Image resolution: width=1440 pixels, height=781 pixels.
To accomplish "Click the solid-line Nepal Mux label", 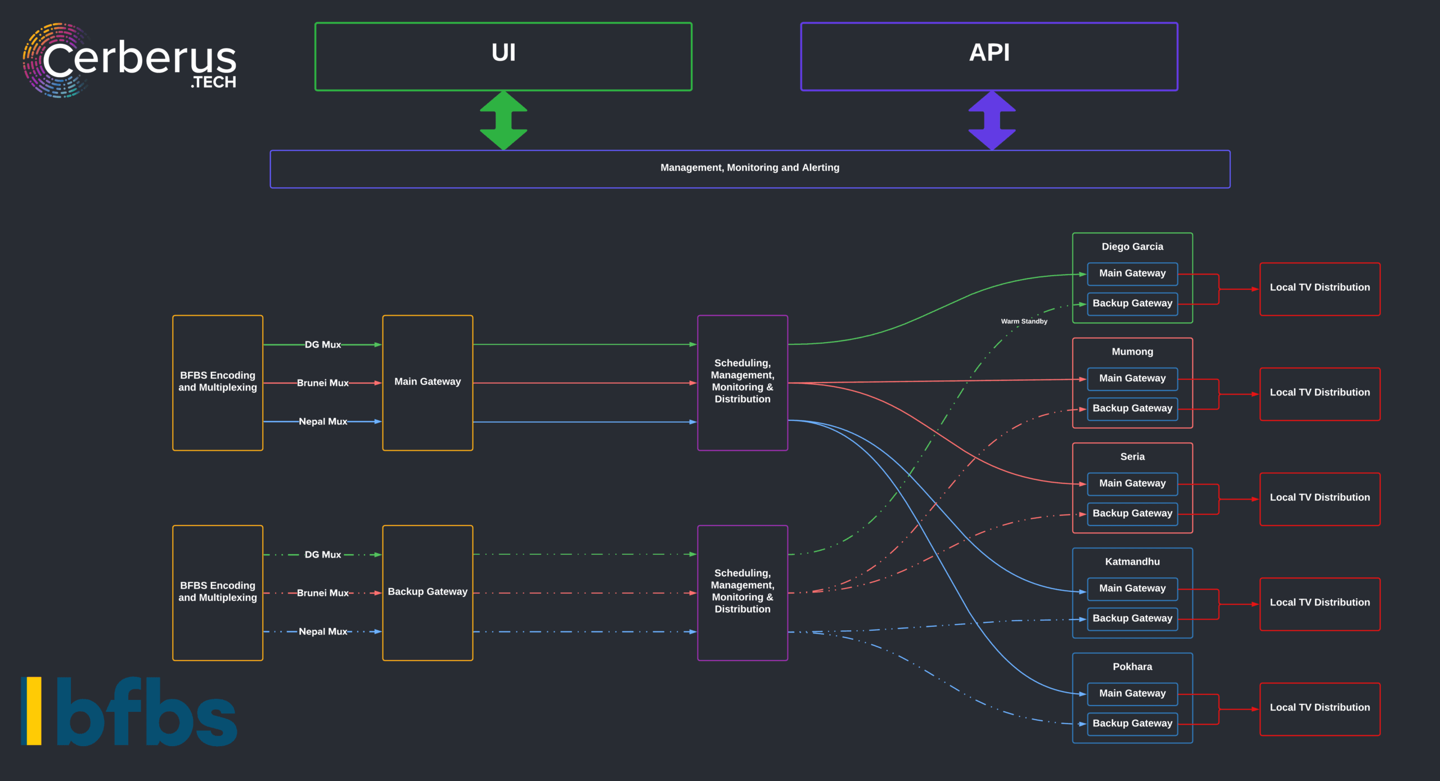I will (323, 421).
